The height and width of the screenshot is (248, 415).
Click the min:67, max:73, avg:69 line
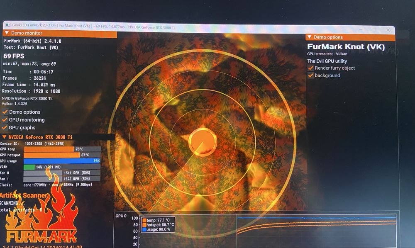coord(29,64)
